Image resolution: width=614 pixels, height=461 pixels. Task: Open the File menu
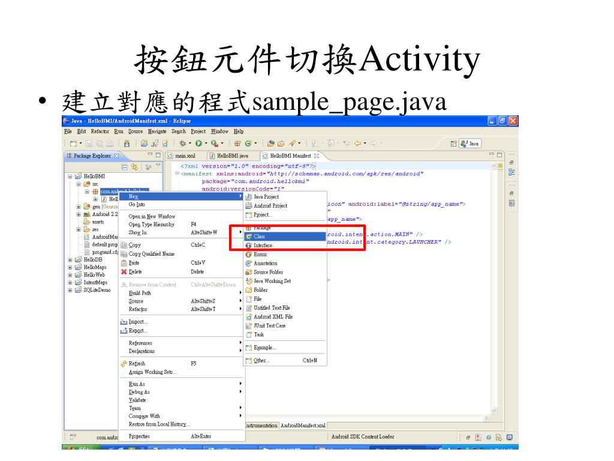coord(68,131)
